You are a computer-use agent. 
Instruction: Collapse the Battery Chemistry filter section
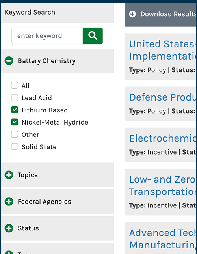point(58,61)
